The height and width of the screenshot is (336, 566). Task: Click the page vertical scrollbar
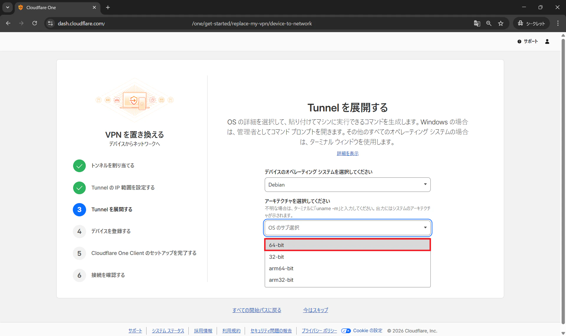[563, 181]
